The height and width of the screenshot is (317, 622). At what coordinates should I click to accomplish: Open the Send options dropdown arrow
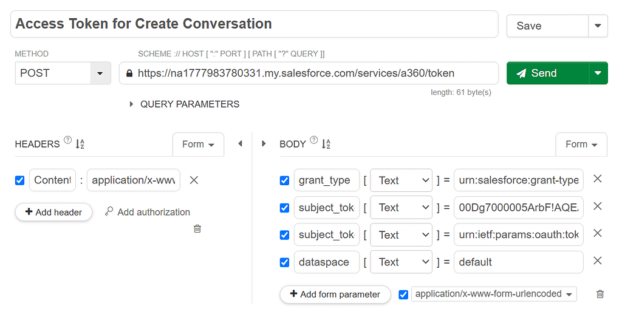pyautogui.click(x=598, y=73)
